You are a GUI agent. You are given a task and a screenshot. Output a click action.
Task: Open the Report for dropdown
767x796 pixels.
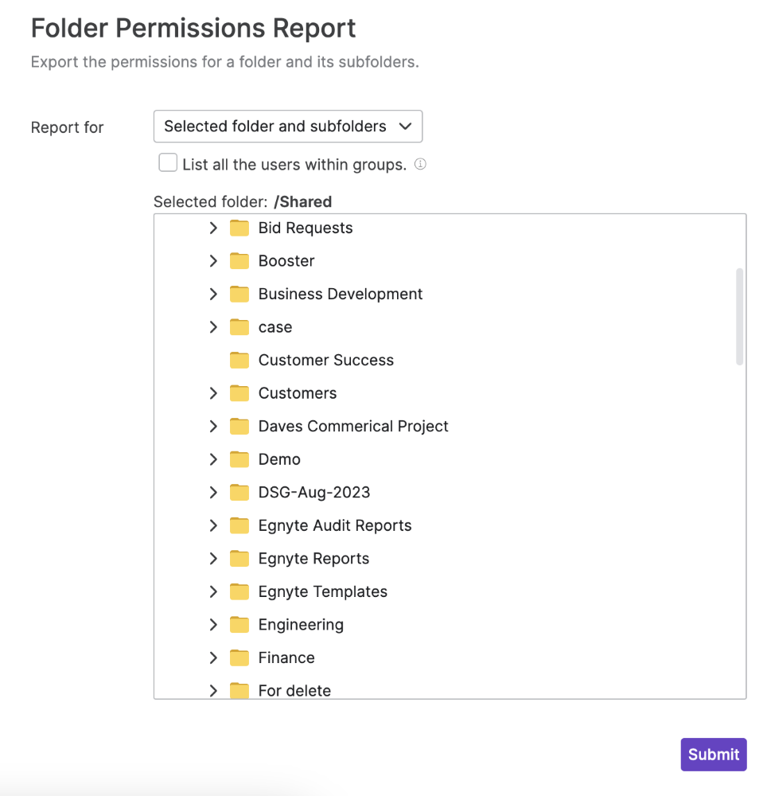coord(287,127)
